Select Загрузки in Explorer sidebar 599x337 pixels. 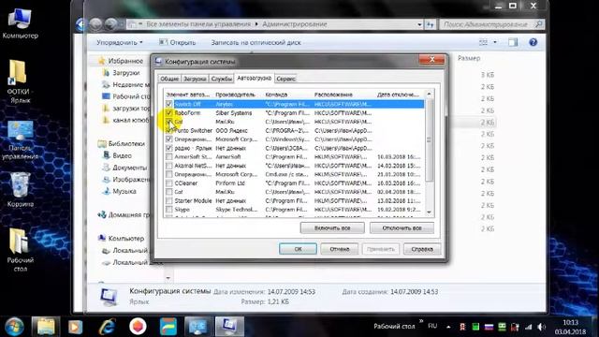pos(125,73)
